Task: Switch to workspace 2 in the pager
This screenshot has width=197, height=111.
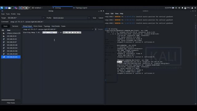Action: tap(23, 8)
